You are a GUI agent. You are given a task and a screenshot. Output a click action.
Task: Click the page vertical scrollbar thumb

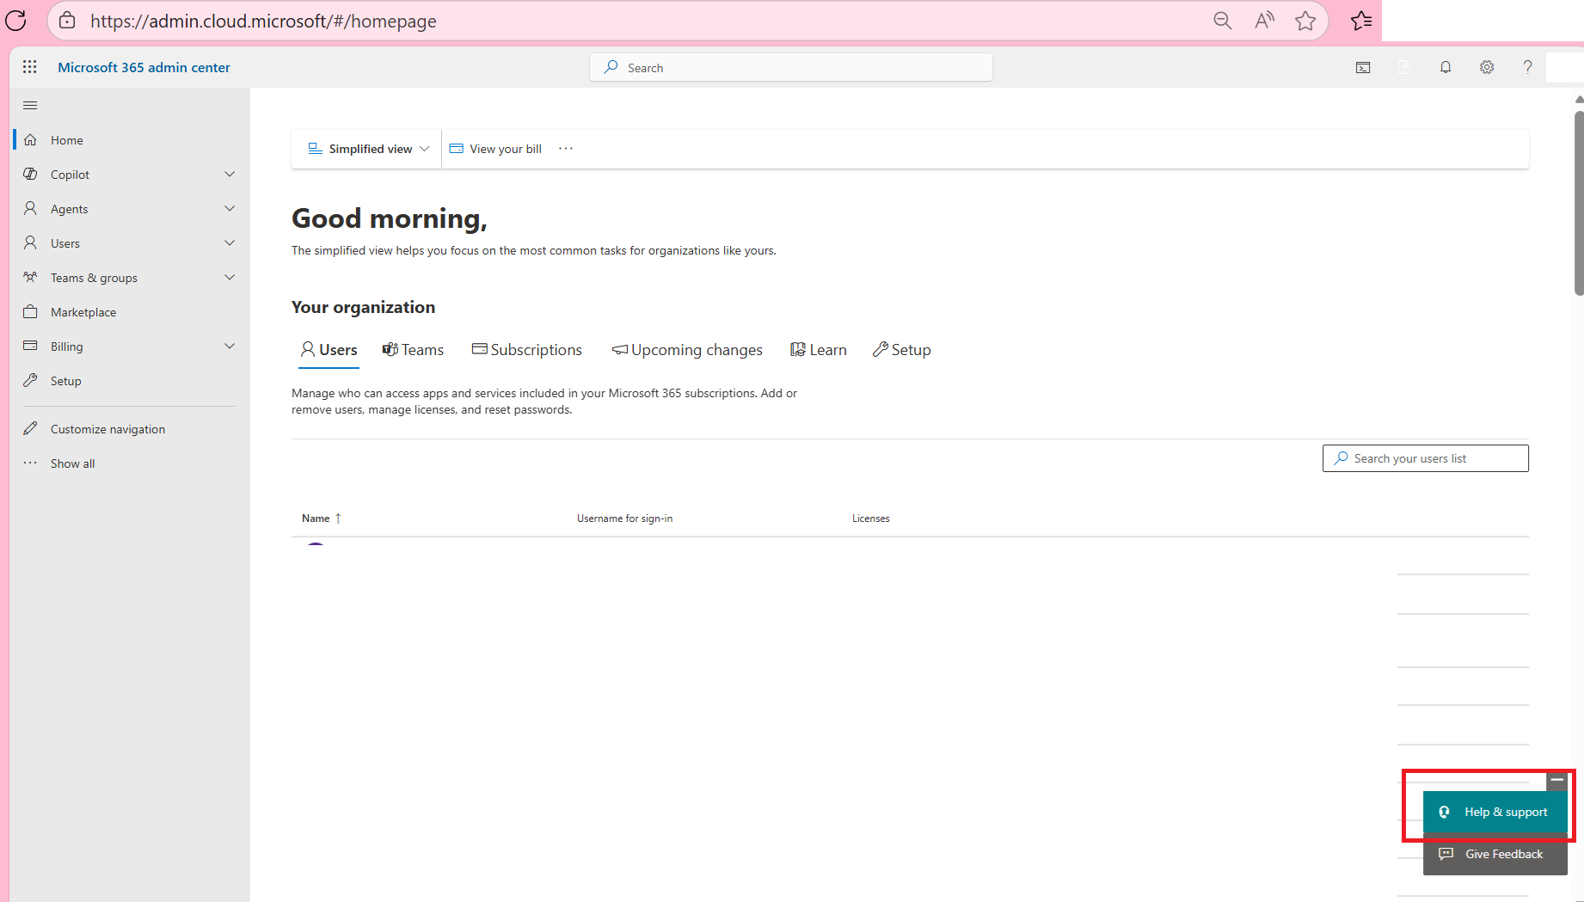click(1579, 203)
